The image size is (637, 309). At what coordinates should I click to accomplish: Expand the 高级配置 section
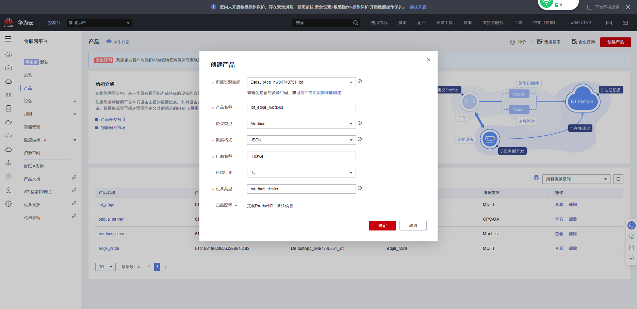coord(227,205)
